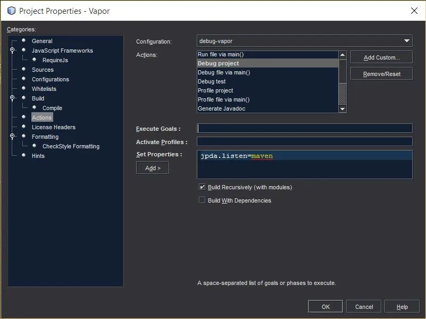Click in the Set Properties text area
426x319 pixels.
coord(305,164)
